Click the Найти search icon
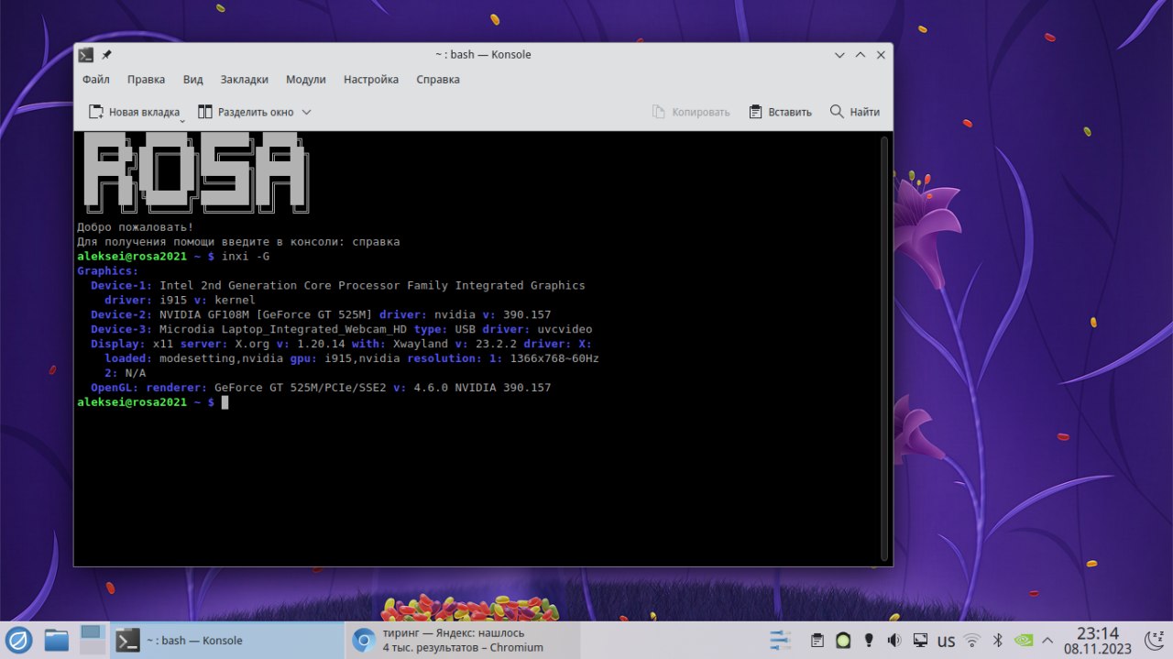This screenshot has height=659, width=1173. point(854,112)
